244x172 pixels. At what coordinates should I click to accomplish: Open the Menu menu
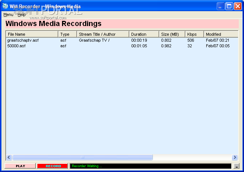[8, 15]
